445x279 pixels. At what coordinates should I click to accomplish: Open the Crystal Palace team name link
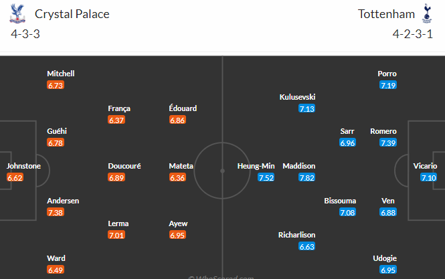click(x=72, y=14)
